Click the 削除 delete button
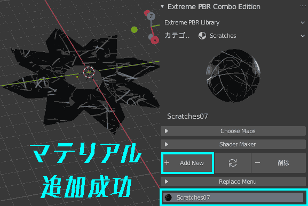The image size is (308, 206). (x=279, y=163)
